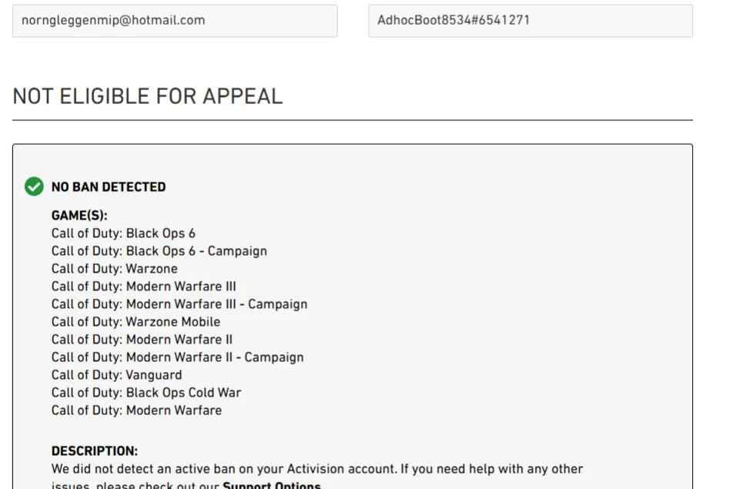Screen dimensions: 733x489
Task: Select Call of Duty: Black Ops 6 entry
Action: pos(123,233)
